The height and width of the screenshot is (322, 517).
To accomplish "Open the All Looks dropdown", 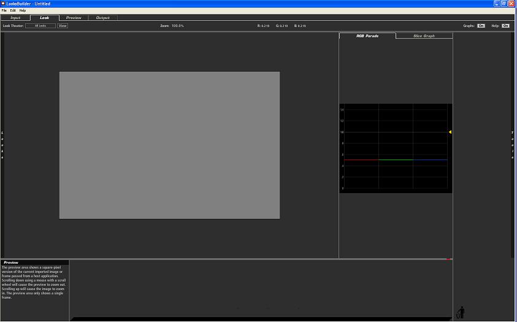I will [40, 26].
